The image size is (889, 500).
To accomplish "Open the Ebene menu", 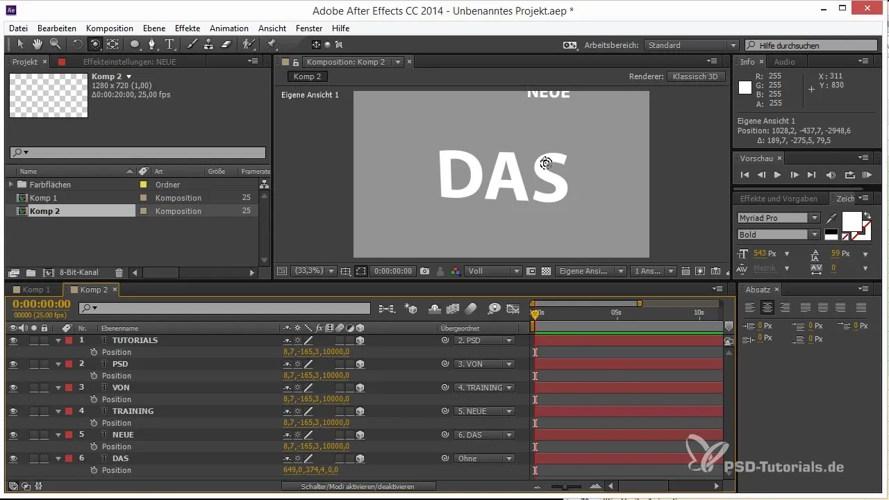I will [155, 28].
